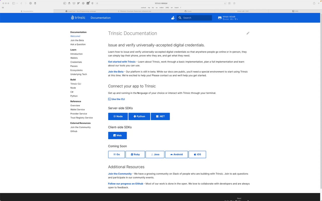Switch to Install Rust browser tab
The height and width of the screenshot is (201, 322).
(80, 11)
